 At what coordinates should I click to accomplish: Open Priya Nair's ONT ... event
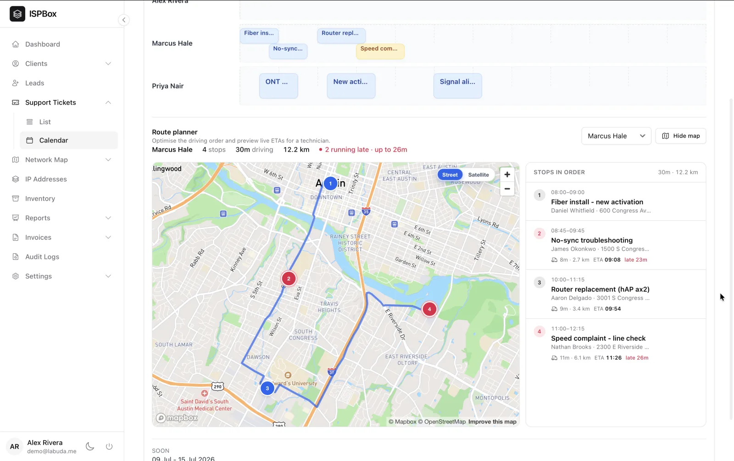coord(278,86)
